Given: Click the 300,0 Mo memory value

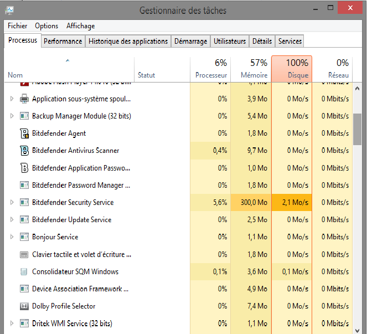Looking at the screenshot, I should pos(254,202).
